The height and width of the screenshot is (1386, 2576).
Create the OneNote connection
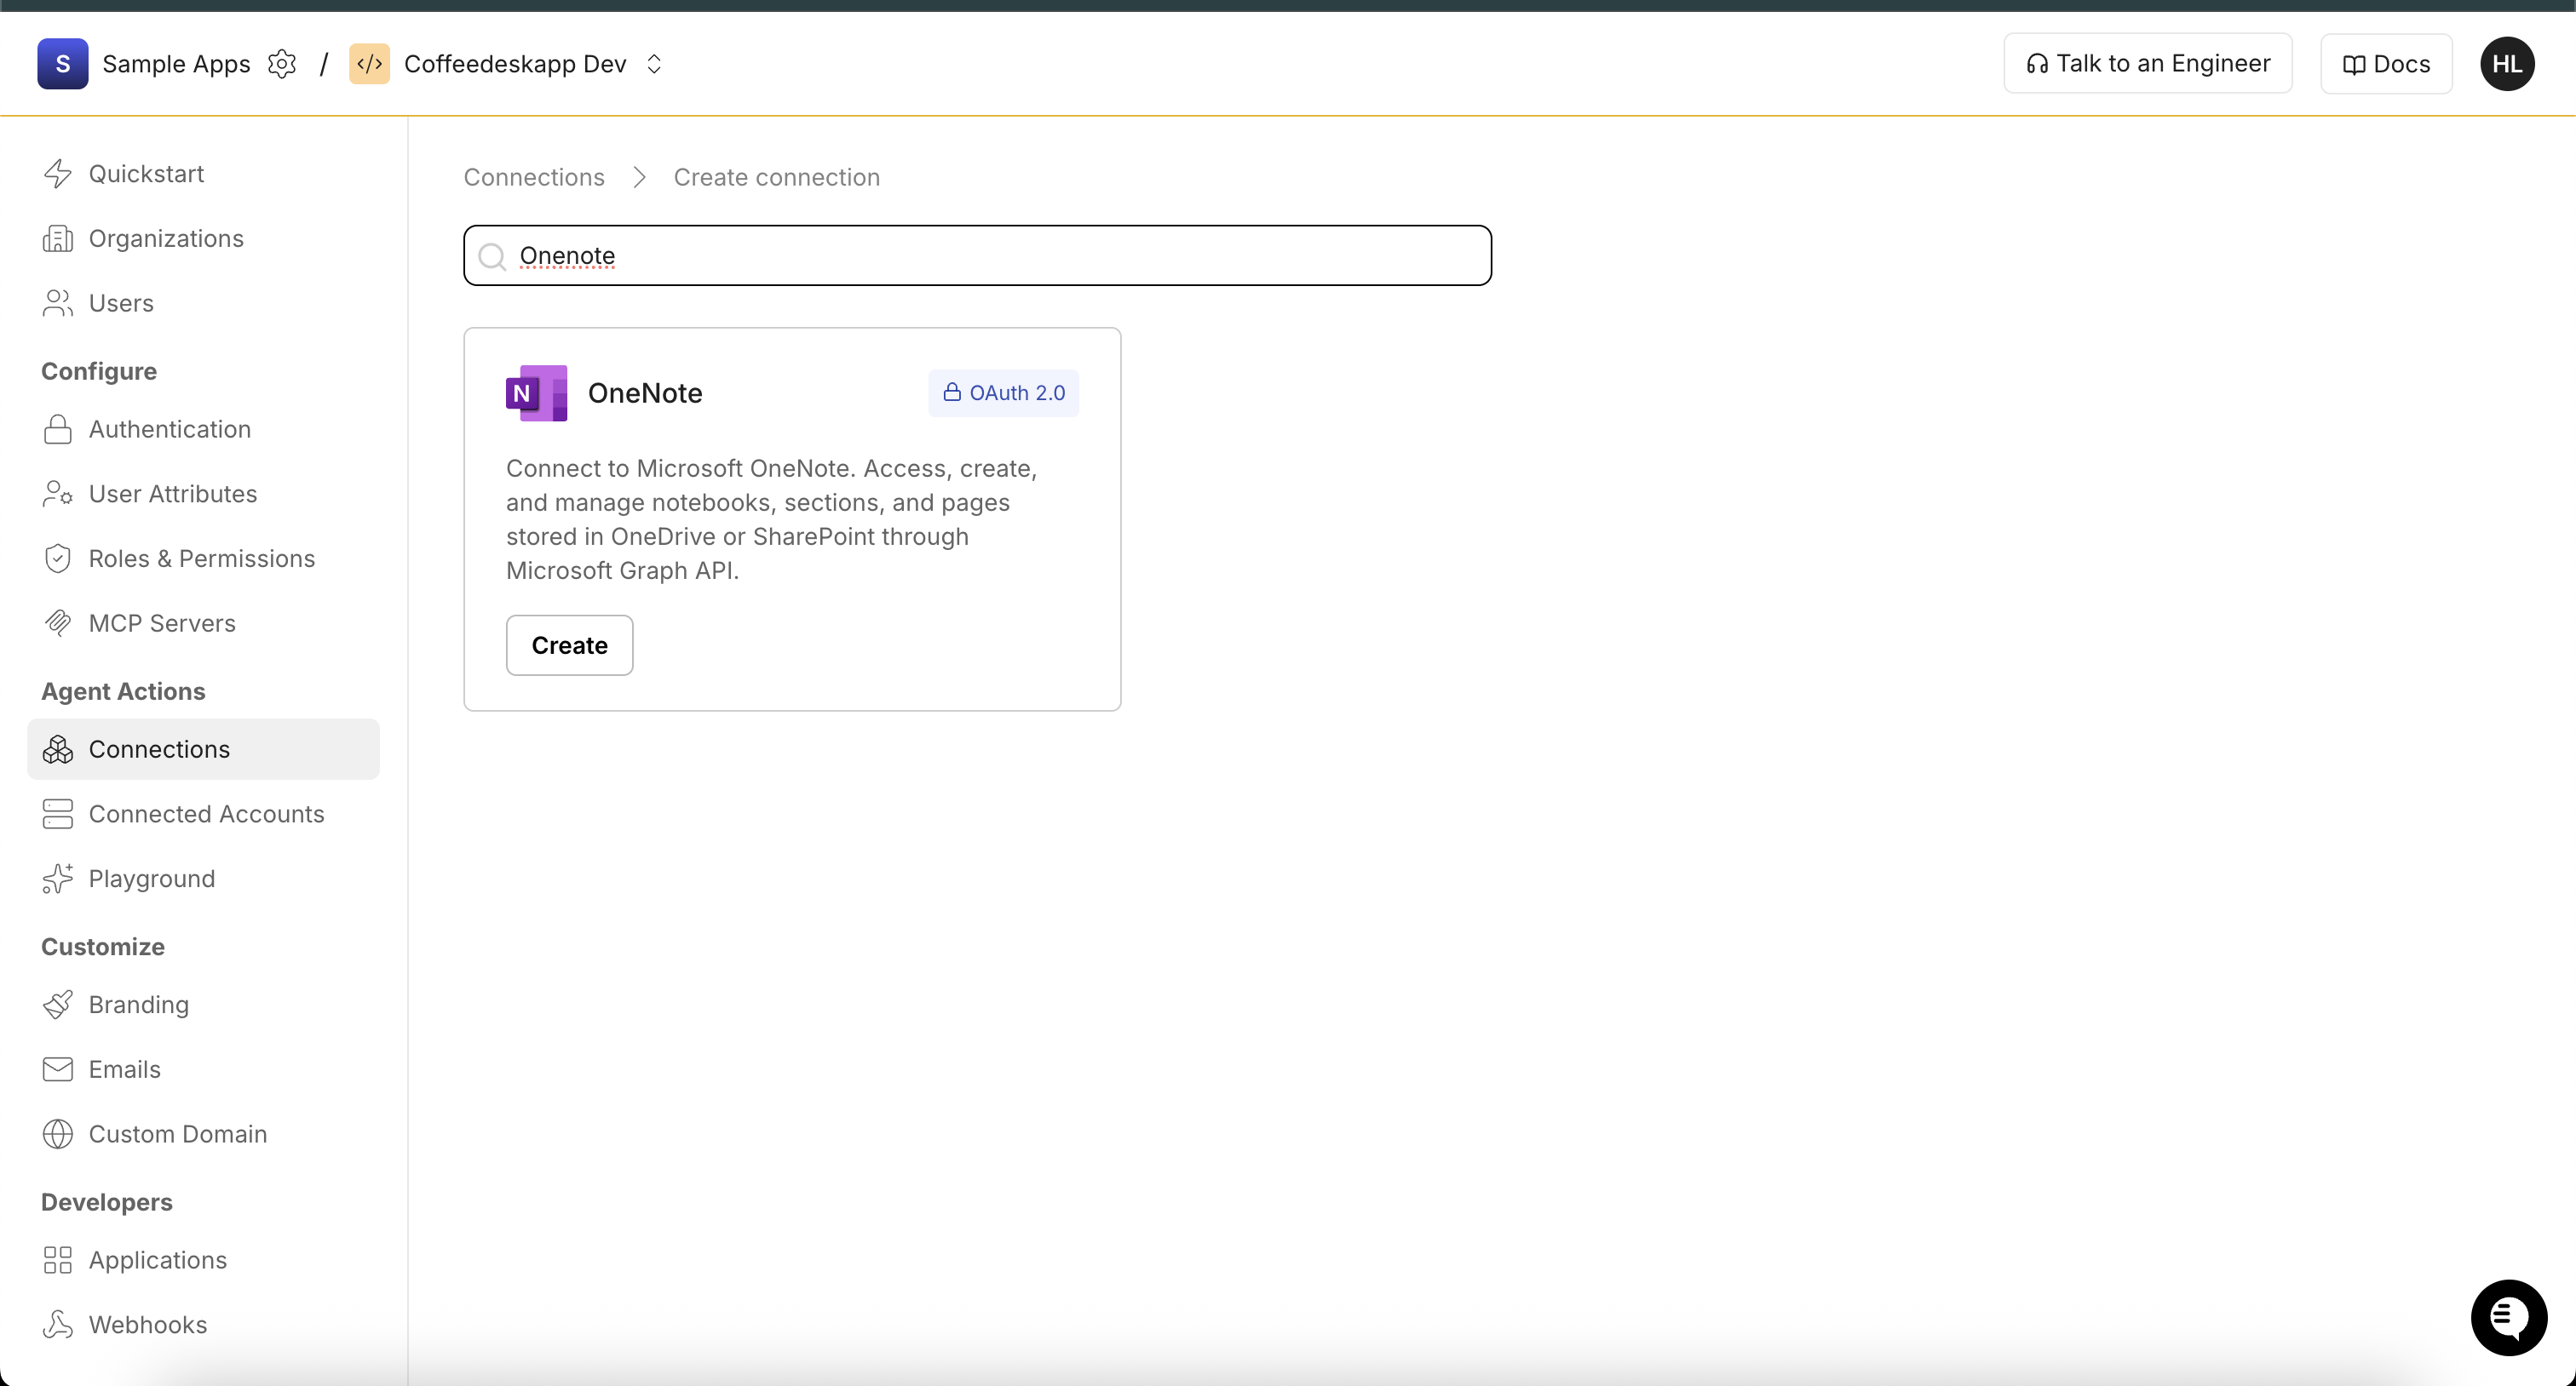(x=569, y=644)
